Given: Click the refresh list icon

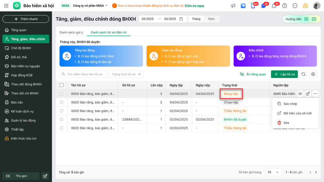Looking at the screenshot, I should click(x=303, y=74).
